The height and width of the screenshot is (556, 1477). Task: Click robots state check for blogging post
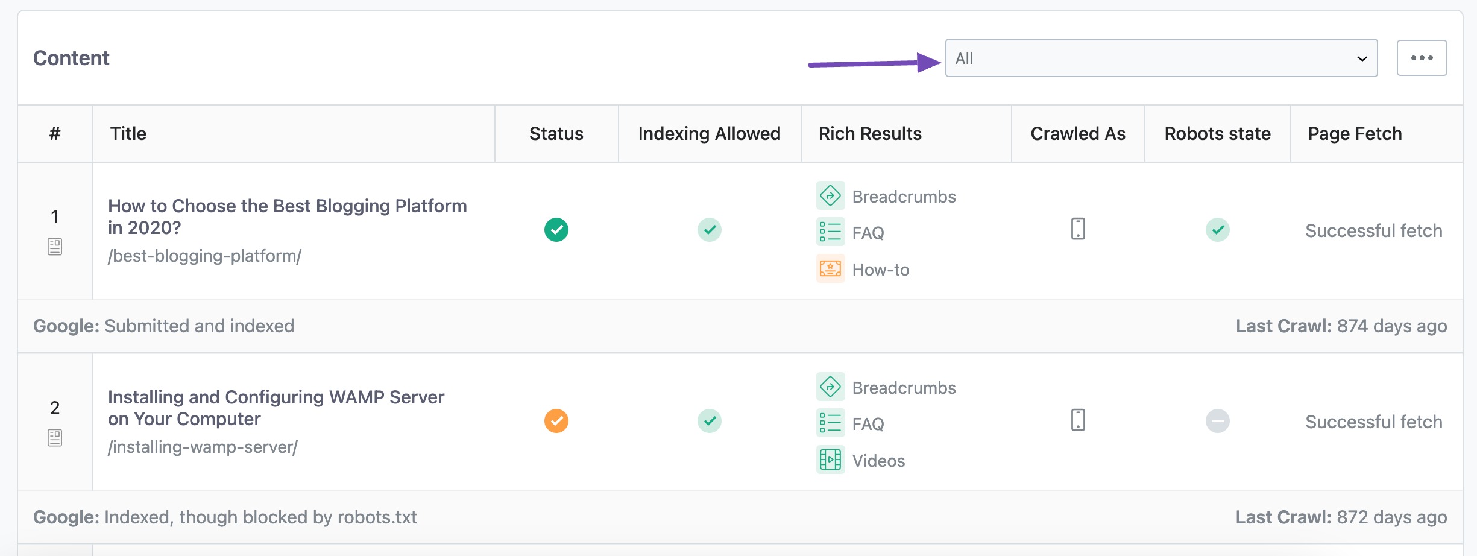[x=1217, y=230]
